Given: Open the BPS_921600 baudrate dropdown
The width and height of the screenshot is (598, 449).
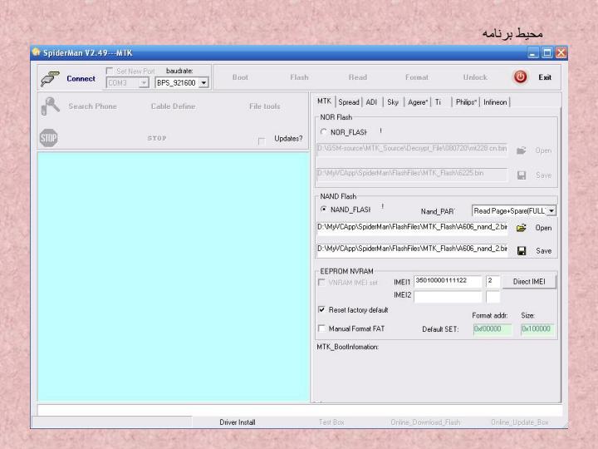Looking at the screenshot, I should [x=204, y=83].
